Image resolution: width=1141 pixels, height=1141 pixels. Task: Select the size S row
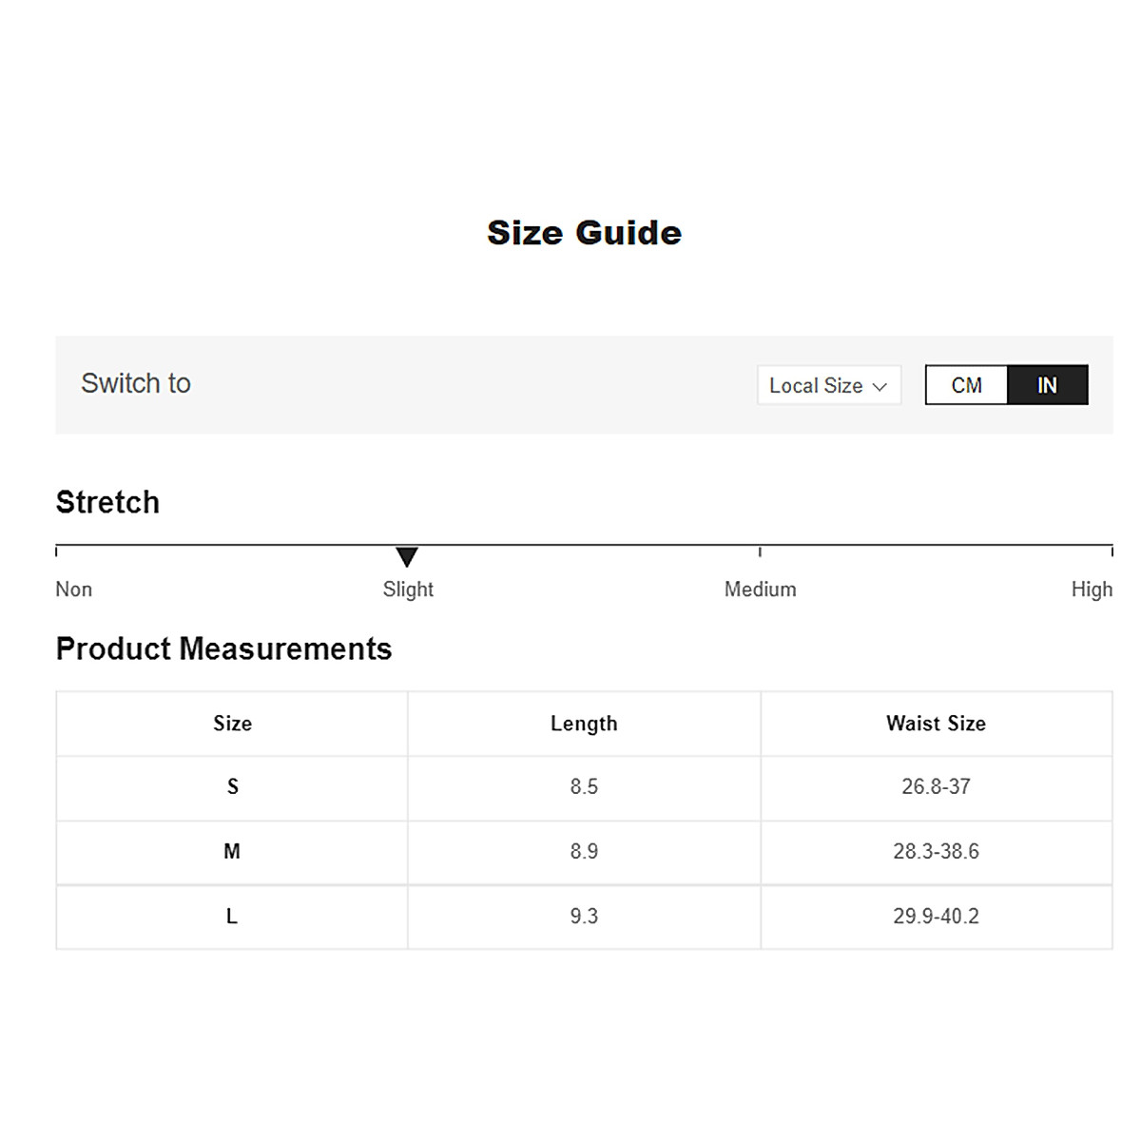point(232,787)
